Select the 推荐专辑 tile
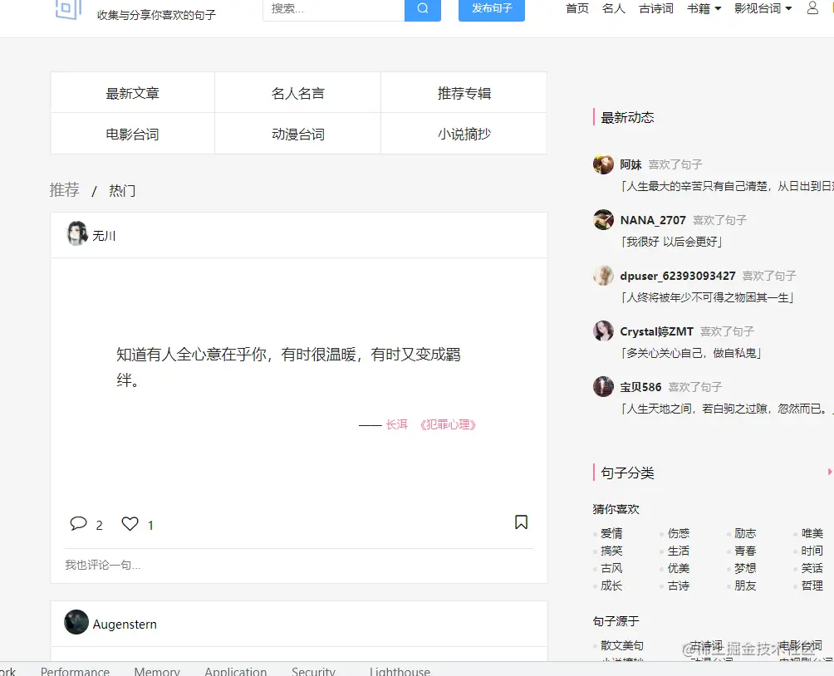This screenshot has height=676, width=834. tap(464, 93)
